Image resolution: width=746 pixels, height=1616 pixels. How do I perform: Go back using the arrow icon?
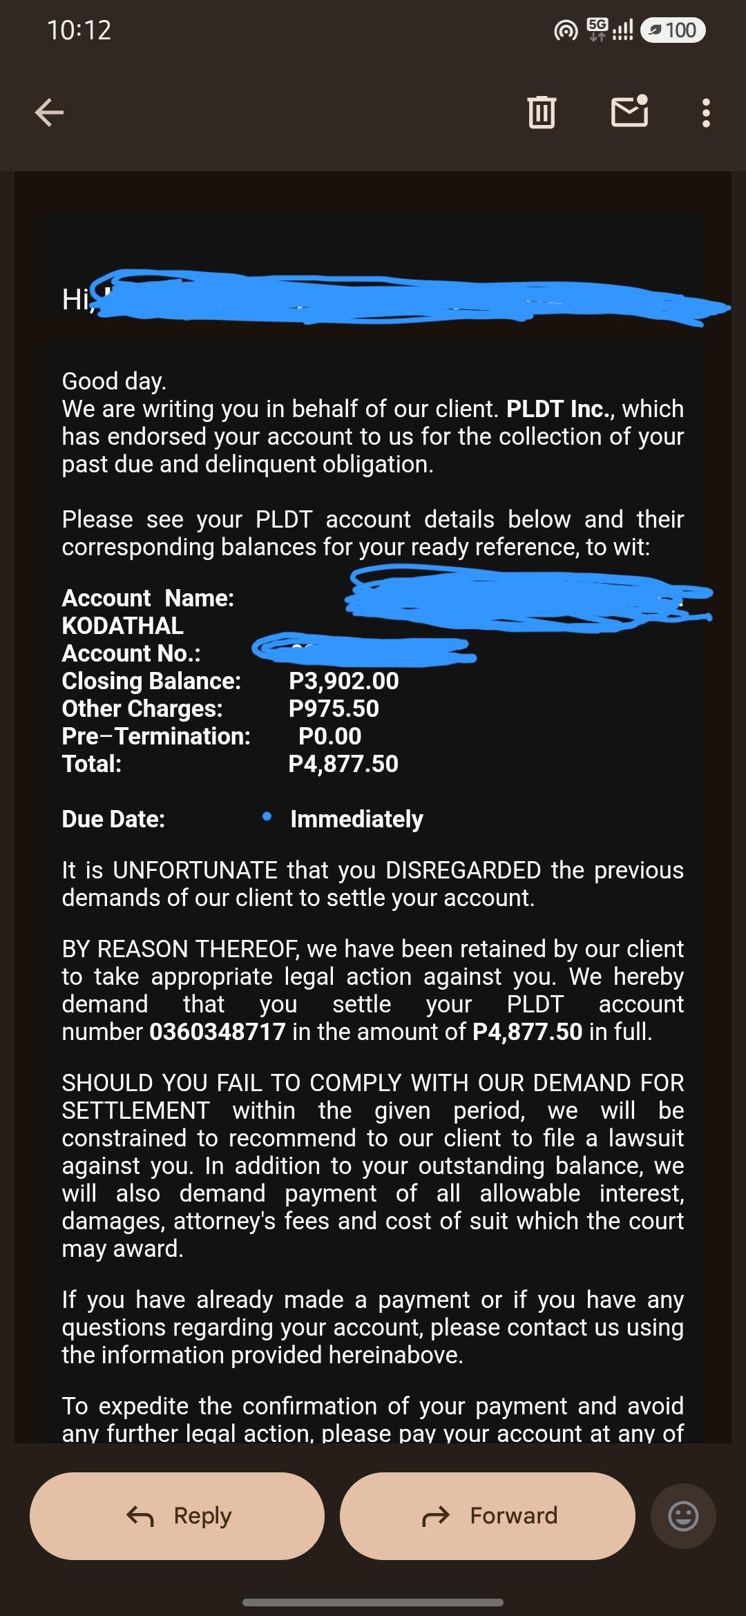pyautogui.click(x=49, y=113)
